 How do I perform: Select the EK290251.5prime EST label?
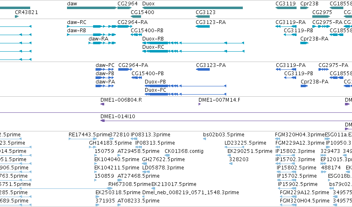tap(250, 151)
